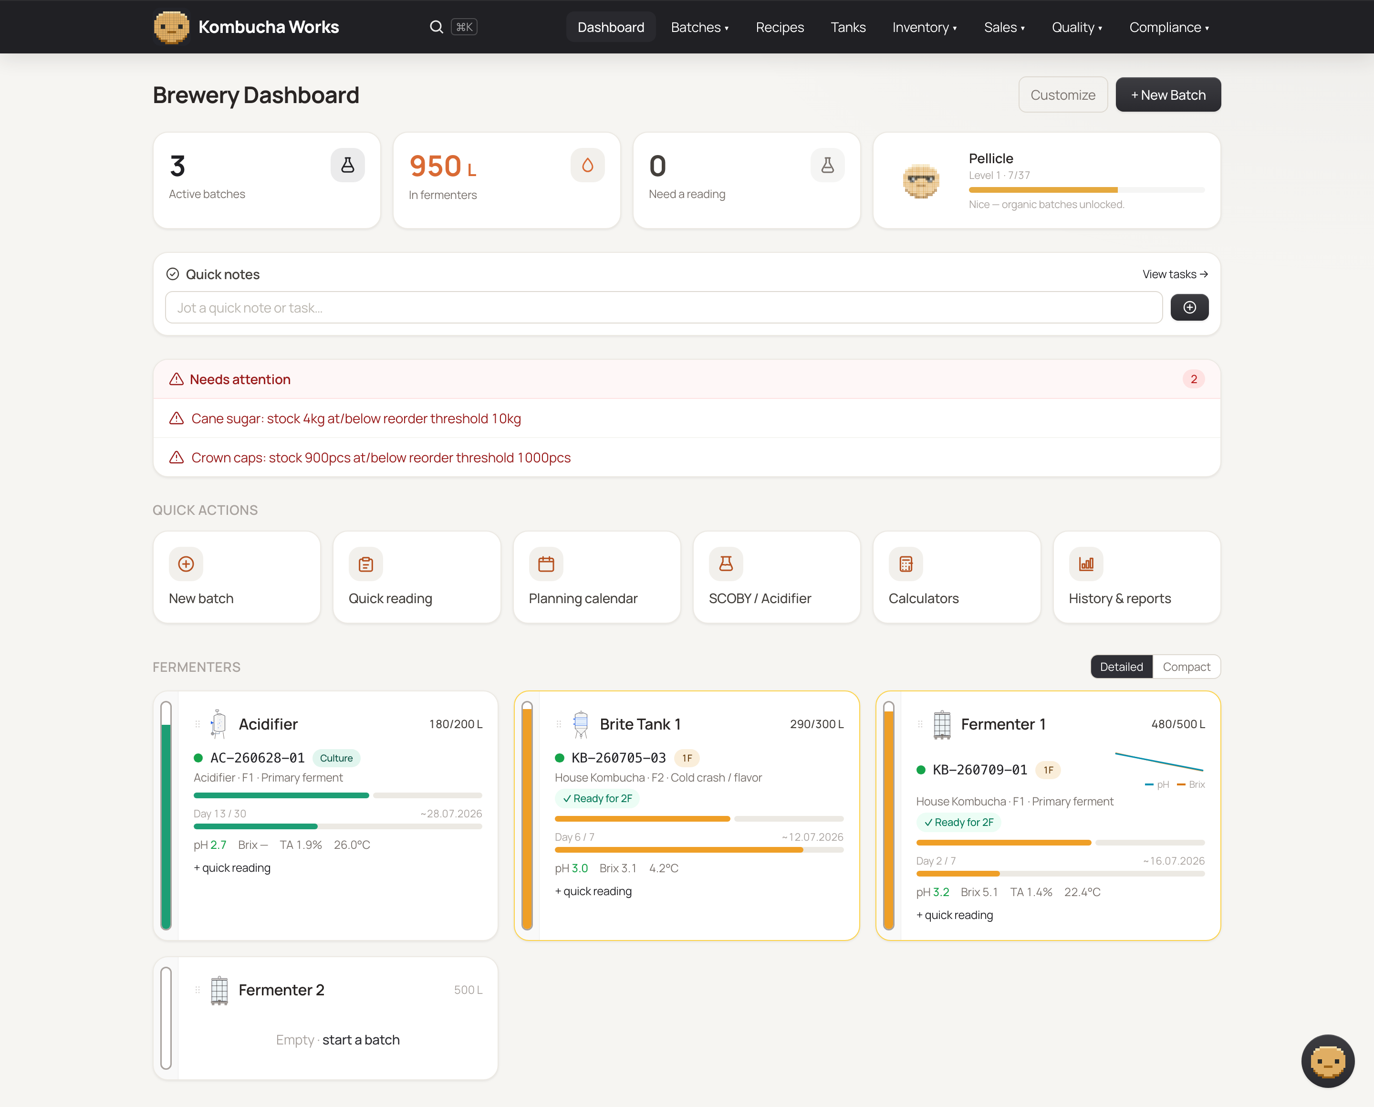Click the Needs attention count badge 2
The width and height of the screenshot is (1374, 1107).
point(1194,379)
